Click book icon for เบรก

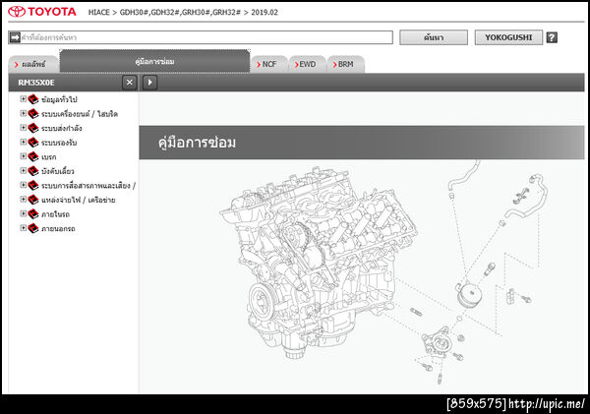pos(33,156)
